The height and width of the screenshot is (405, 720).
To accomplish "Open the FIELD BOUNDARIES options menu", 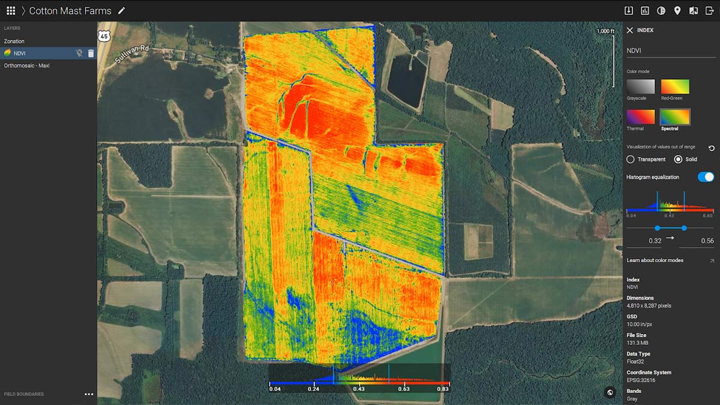I will tap(89, 394).
